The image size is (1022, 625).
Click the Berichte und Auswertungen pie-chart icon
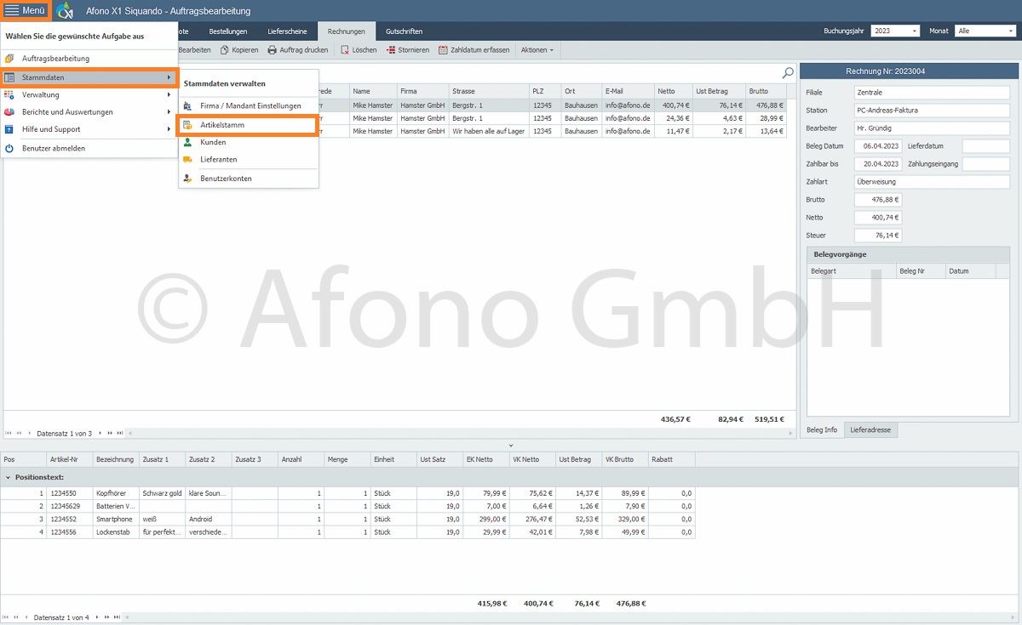[x=9, y=111]
